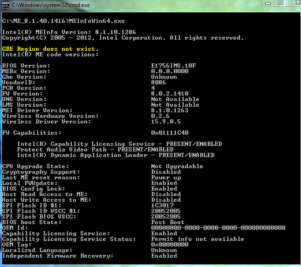Click the BIOS Version label
Screen dimensions: 301x267
[26, 66]
